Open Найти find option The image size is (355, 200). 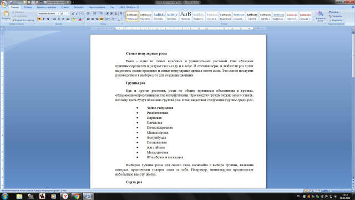334,12
